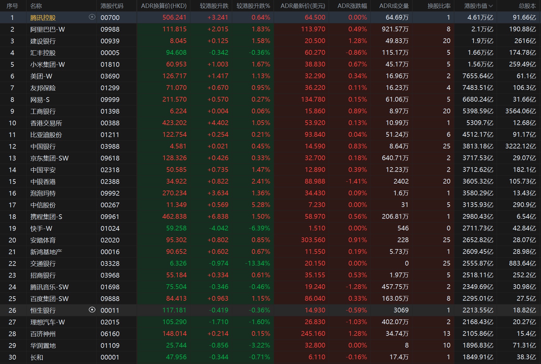Sort by the 较港股升跌% column header
The image size is (541, 364).
253,6
